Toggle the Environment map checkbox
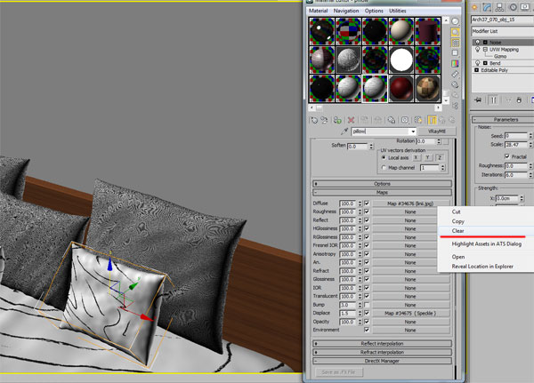The image size is (534, 383). point(367,330)
